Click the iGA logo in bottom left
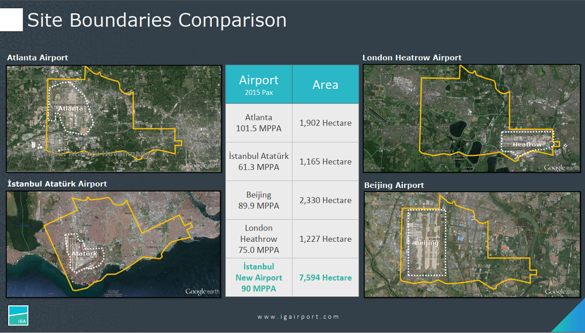585x333 pixels. pos(19,316)
